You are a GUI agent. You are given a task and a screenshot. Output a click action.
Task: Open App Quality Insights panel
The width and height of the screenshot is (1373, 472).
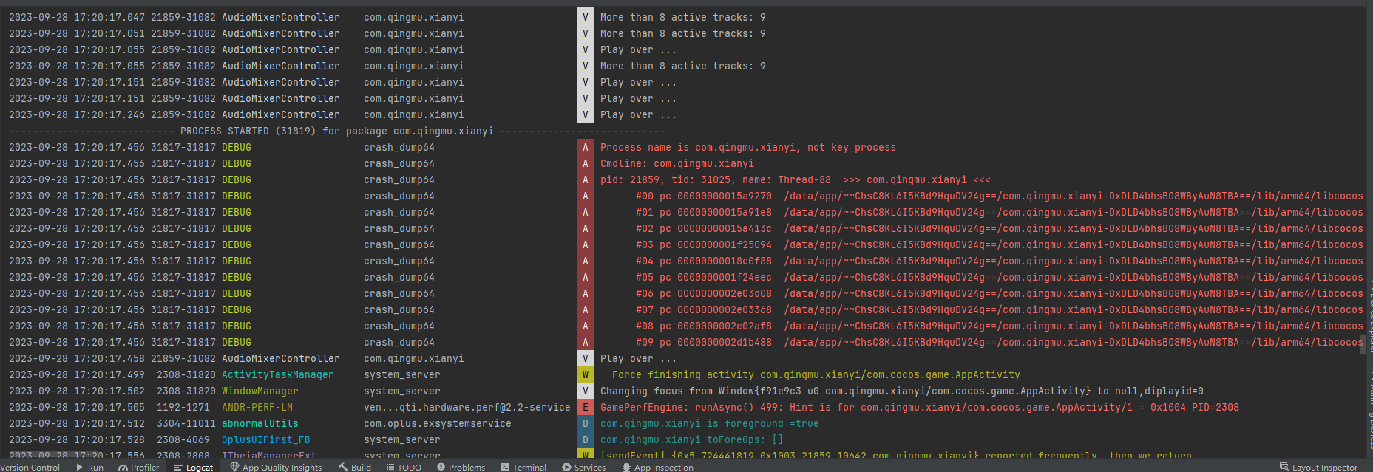(x=276, y=467)
